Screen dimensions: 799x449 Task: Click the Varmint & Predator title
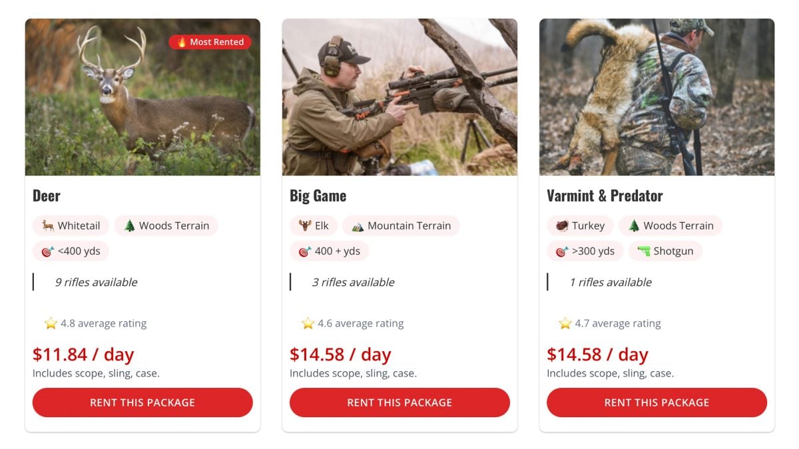pos(605,196)
